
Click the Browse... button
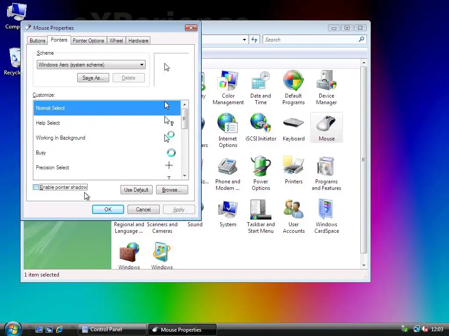point(172,190)
